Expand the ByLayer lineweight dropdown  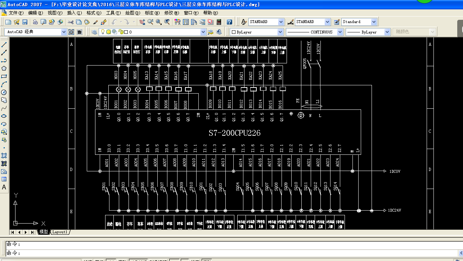387,32
